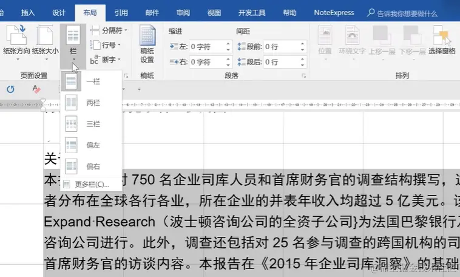Switch to the 设计 tab
Image resolution: width=460 pixels, height=277 pixels.
point(59,13)
